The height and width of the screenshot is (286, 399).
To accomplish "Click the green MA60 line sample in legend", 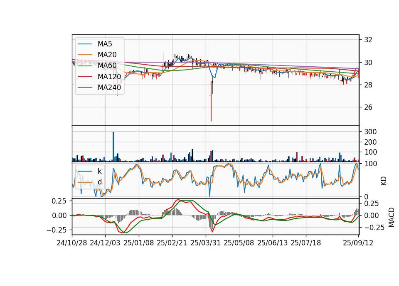I will (x=85, y=66).
